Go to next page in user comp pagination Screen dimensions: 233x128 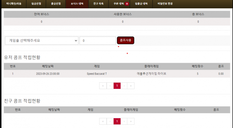(124, 86)
